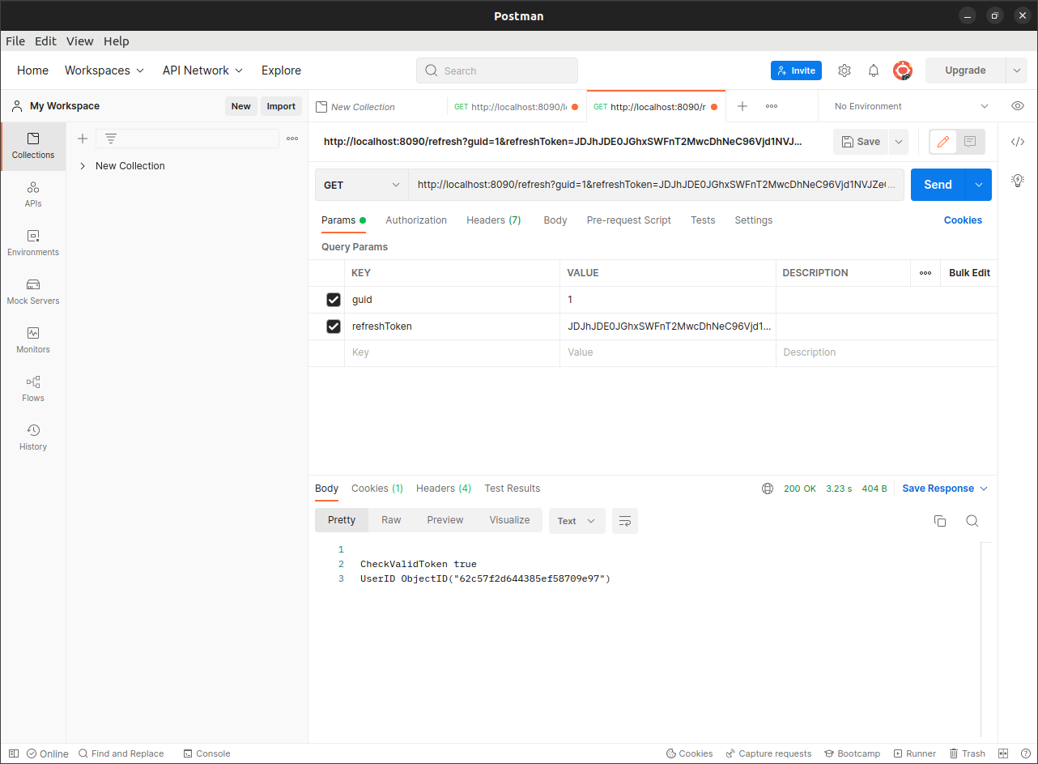Copy the response body using the copy icon
Viewport: 1038px width, 764px height.
pyautogui.click(x=940, y=521)
